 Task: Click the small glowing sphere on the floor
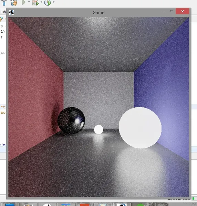tap(98, 129)
